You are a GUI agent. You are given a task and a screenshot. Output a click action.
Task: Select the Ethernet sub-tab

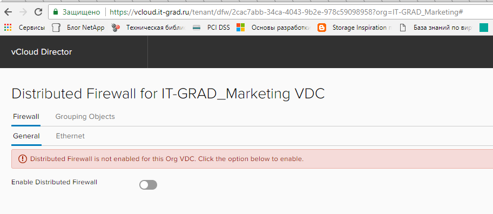click(x=70, y=136)
